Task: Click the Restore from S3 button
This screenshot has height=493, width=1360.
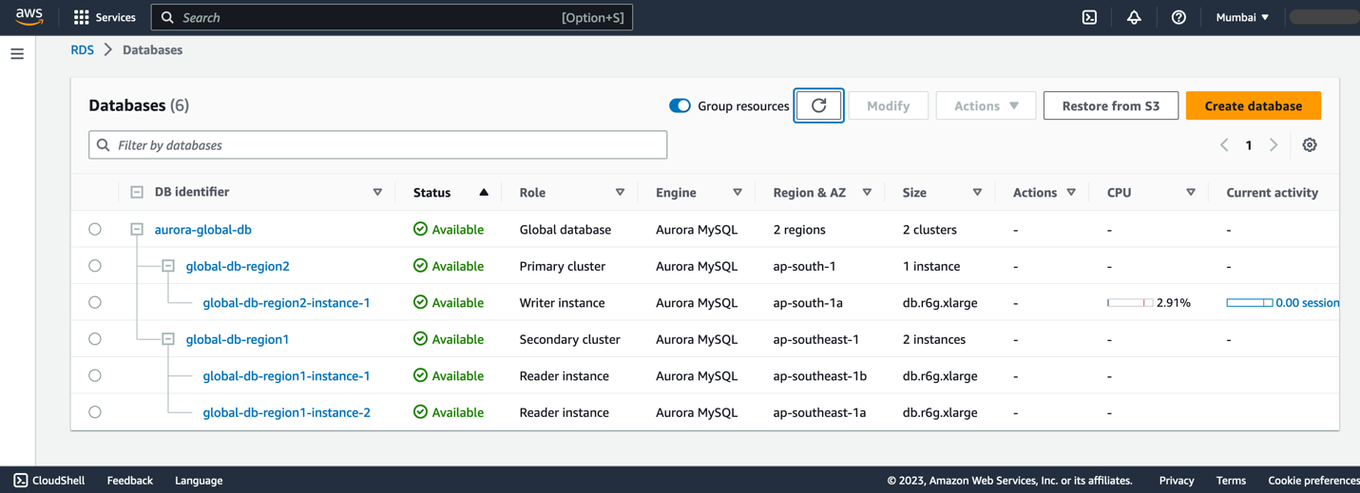Action: coord(1110,105)
